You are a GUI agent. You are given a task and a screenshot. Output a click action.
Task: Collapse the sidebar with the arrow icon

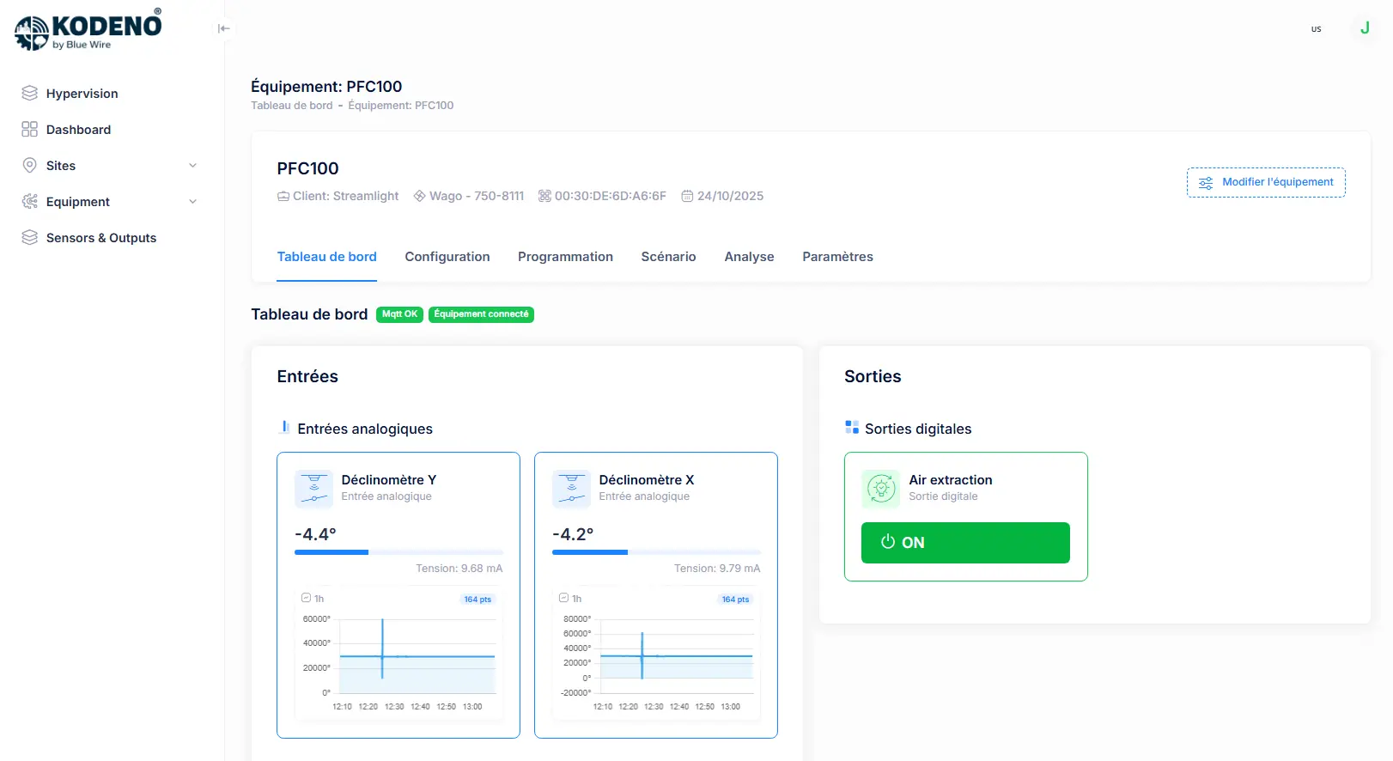tap(224, 28)
